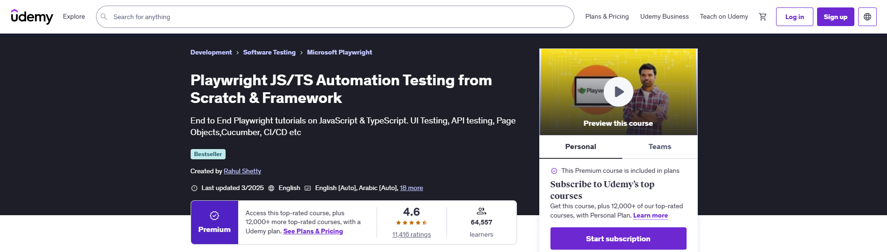Open language selector globe button
This screenshot has height=252, width=887.
pos(867,17)
